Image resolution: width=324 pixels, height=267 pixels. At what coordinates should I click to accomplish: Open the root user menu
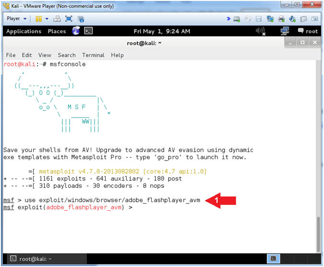pyautogui.click(x=308, y=31)
